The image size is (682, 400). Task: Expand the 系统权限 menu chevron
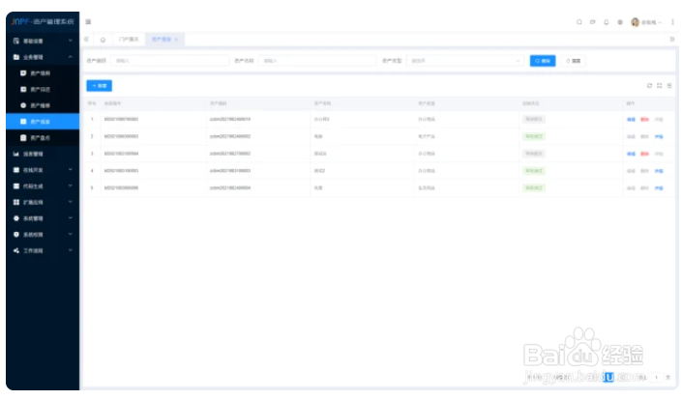70,234
